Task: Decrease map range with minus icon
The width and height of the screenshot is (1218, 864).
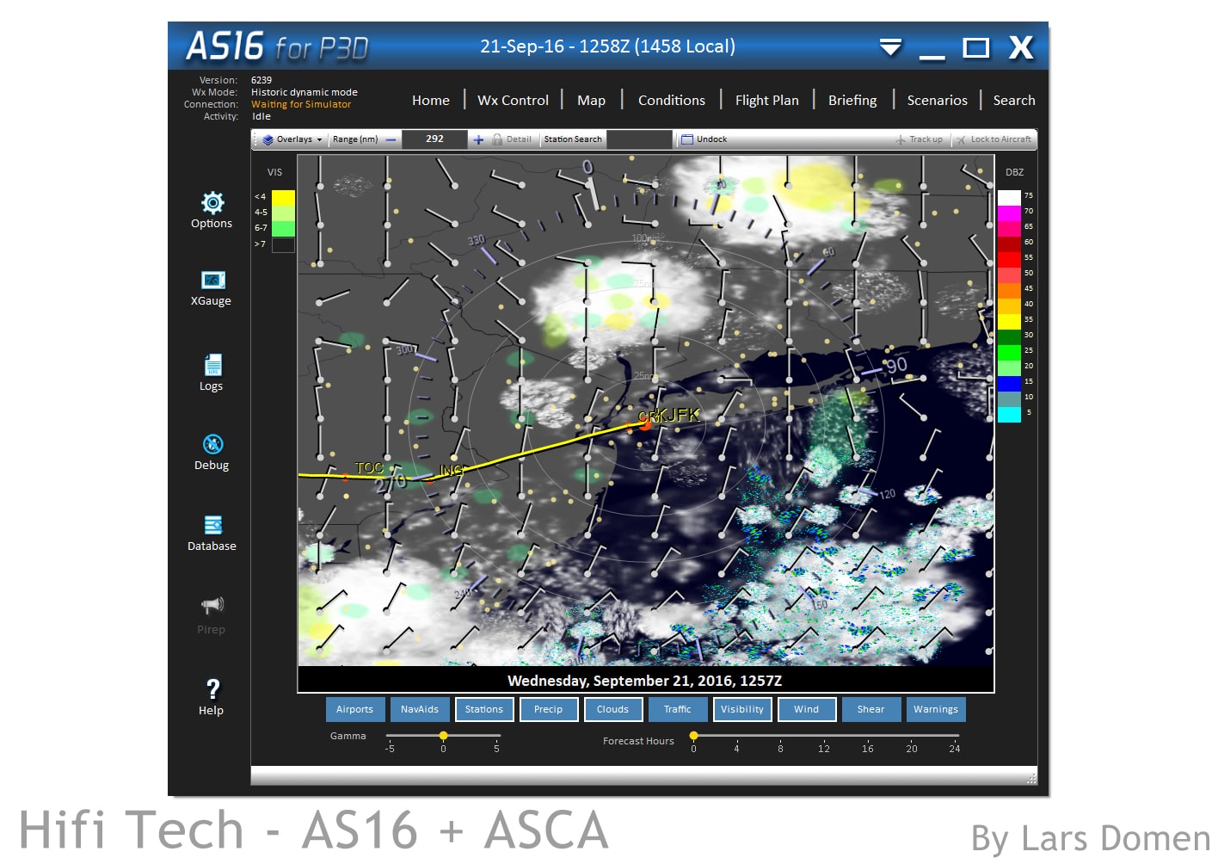Action: (x=391, y=139)
